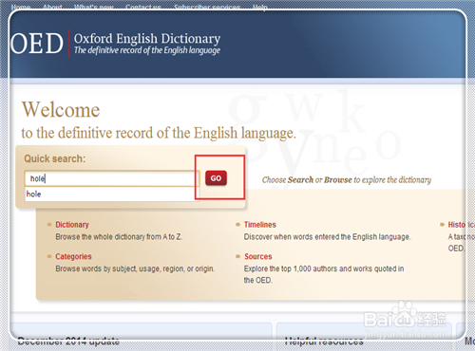Open the Dictionary browse link

[72, 225]
